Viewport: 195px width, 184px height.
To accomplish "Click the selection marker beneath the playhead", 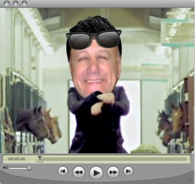I will pos(40,162).
